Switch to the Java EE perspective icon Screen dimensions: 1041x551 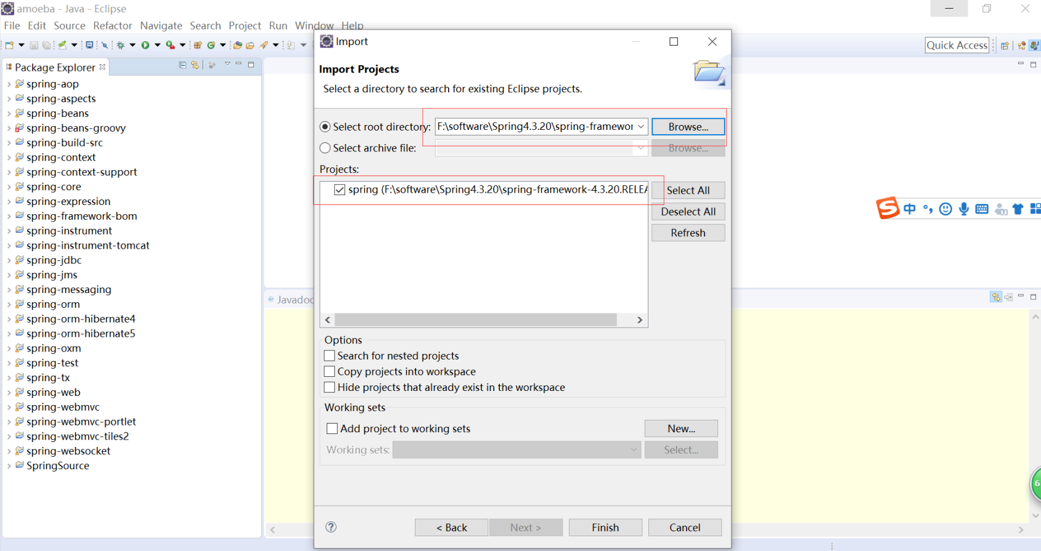click(1022, 46)
